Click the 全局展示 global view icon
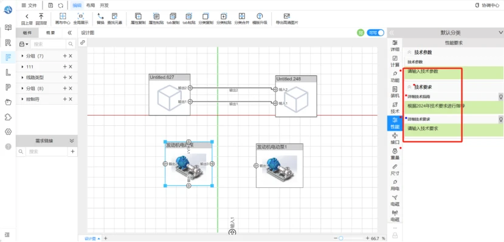This screenshot has width=504, height=242. click(81, 16)
